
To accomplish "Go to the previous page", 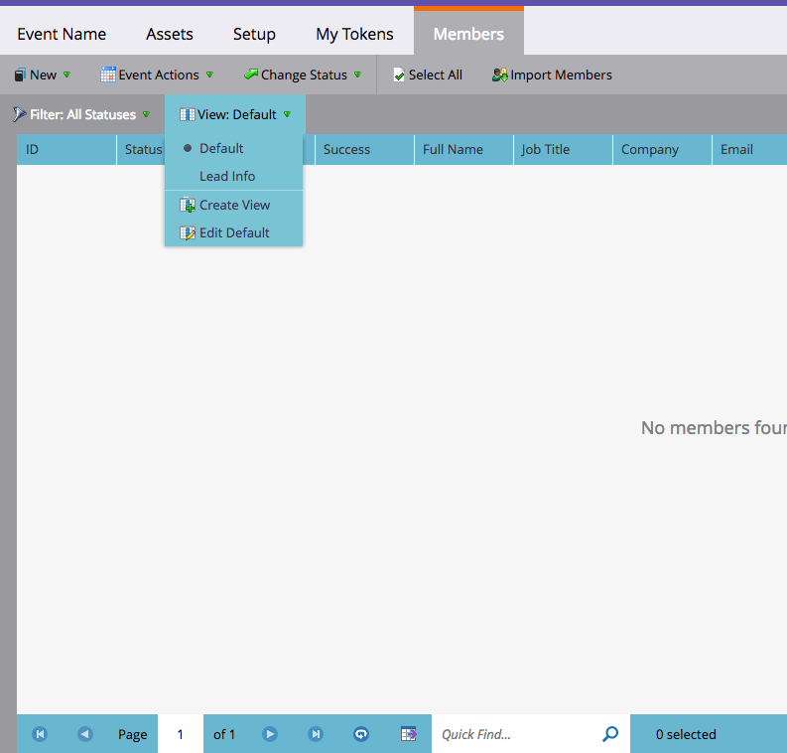I will [x=85, y=734].
